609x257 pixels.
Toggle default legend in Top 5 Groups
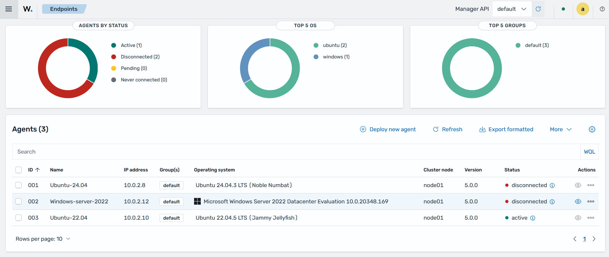(x=532, y=45)
